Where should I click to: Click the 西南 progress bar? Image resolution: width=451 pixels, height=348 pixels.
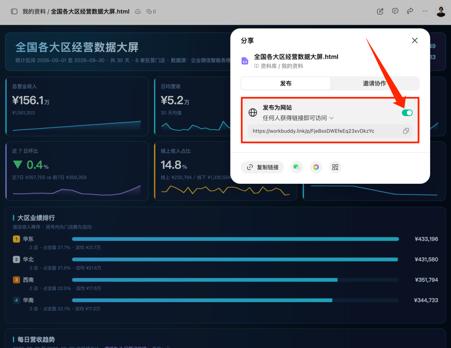pyautogui.click(x=235, y=280)
